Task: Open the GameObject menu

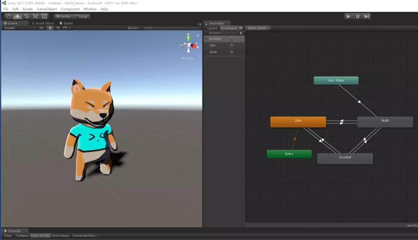Action: coord(47,9)
